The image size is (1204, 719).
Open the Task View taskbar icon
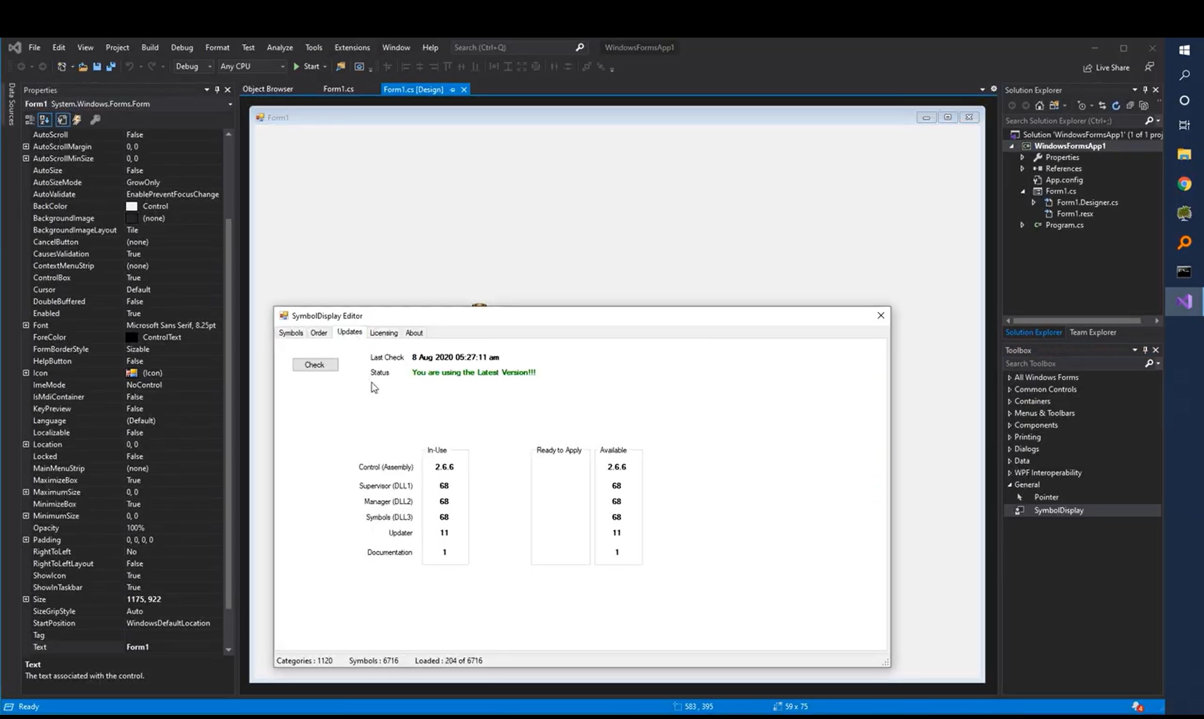[1184, 125]
